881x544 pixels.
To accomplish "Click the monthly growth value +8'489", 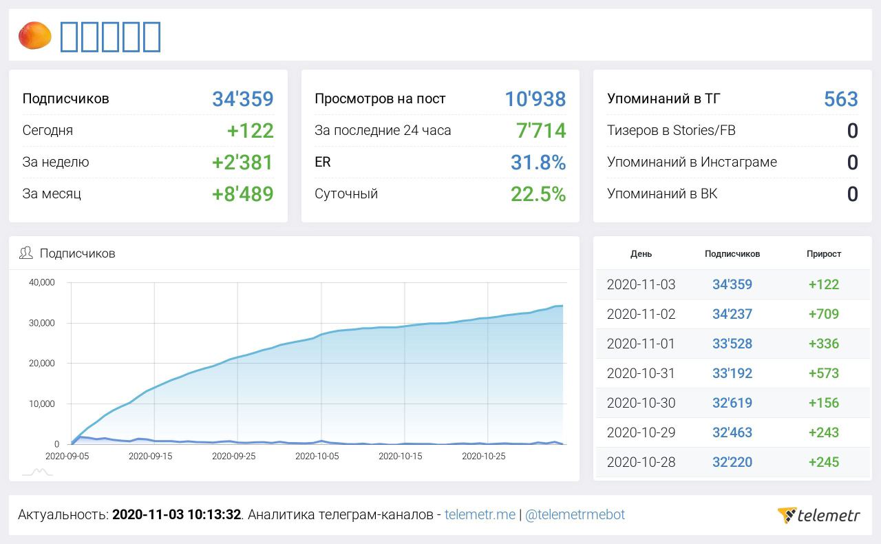I will click(243, 193).
